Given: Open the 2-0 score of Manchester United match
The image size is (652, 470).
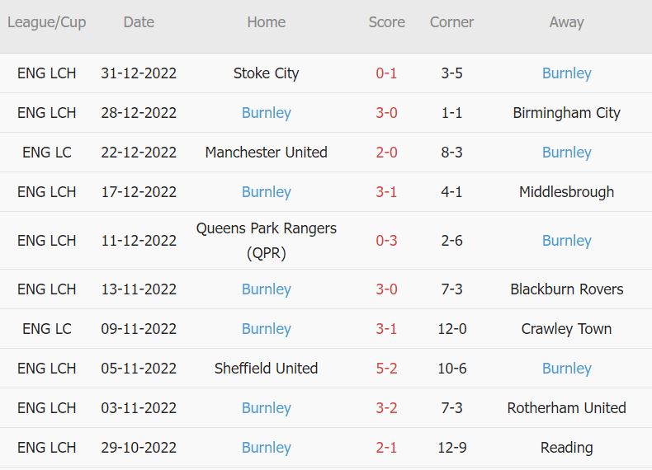Looking at the screenshot, I should pos(386,153).
